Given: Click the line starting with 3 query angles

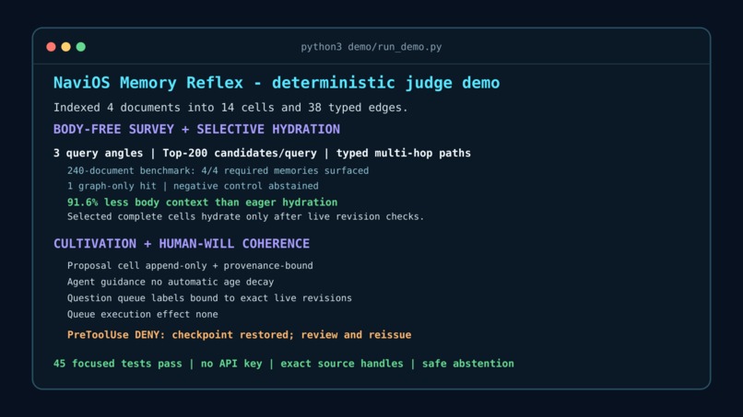Looking at the screenshot, I should (262, 153).
